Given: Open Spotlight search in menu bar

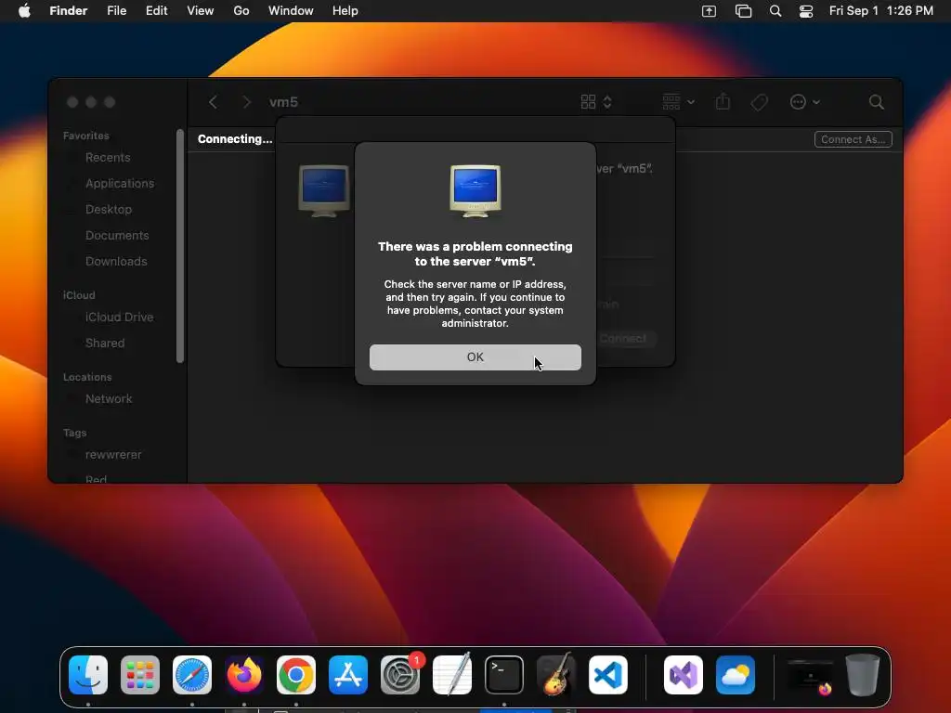Looking at the screenshot, I should (x=775, y=11).
